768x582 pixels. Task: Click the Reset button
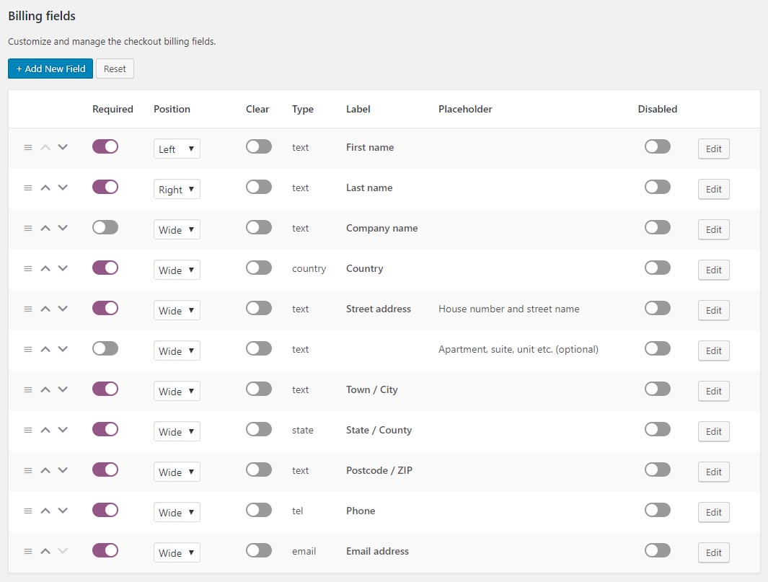115,69
